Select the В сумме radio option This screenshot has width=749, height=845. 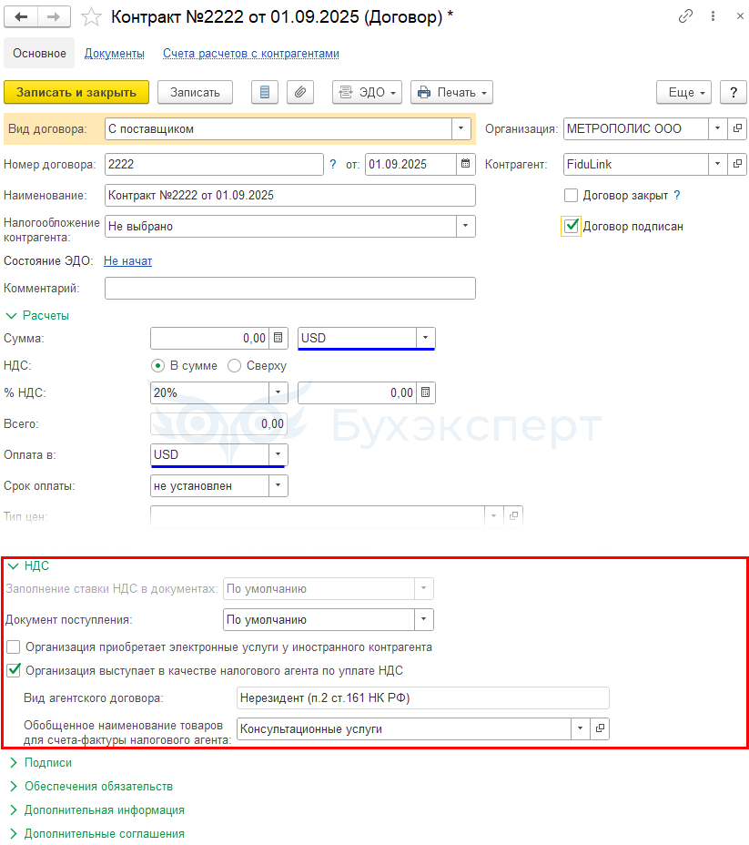[157, 366]
